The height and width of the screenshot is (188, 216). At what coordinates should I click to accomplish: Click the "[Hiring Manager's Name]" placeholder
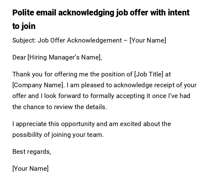[64, 57]
